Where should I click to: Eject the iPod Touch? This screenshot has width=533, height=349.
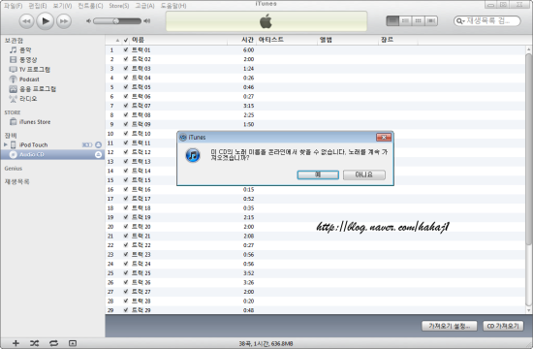(x=98, y=144)
